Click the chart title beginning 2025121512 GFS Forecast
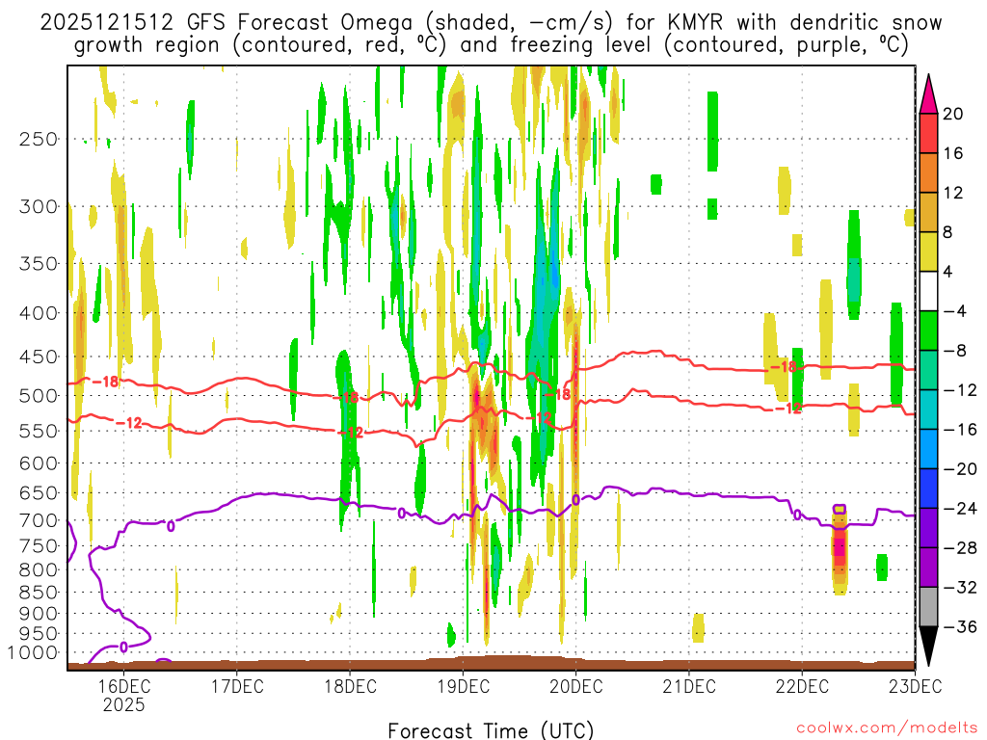 [491, 23]
